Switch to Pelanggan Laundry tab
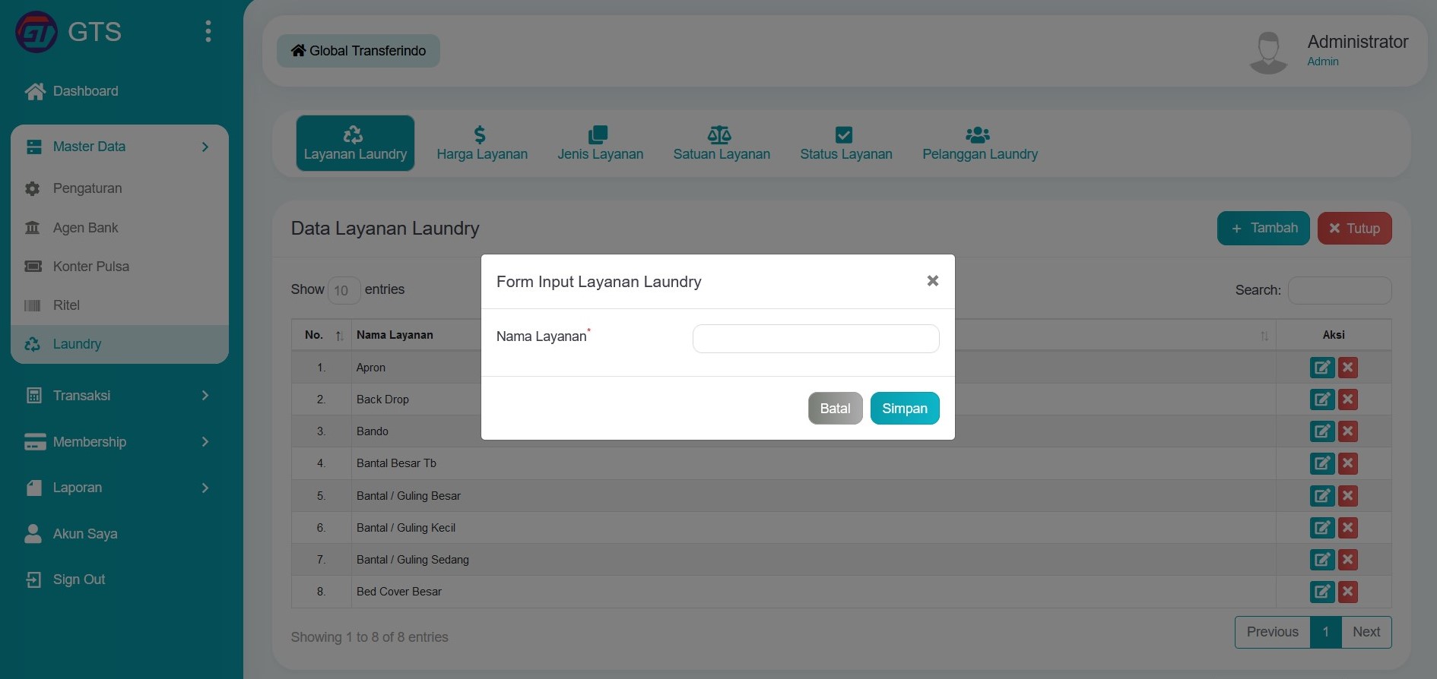 click(980, 143)
